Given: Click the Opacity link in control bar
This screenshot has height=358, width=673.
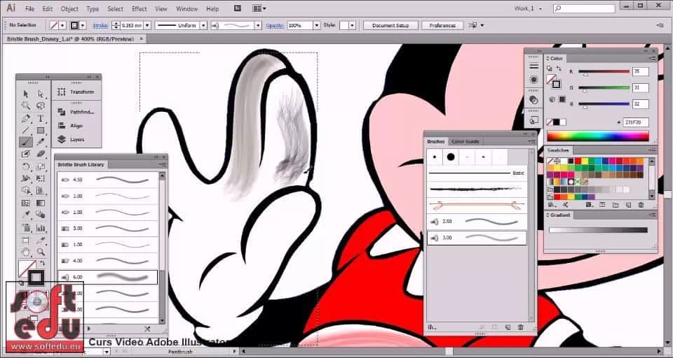Looking at the screenshot, I should (275, 25).
